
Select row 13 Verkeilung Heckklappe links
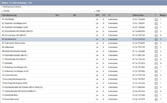[83, 67]
